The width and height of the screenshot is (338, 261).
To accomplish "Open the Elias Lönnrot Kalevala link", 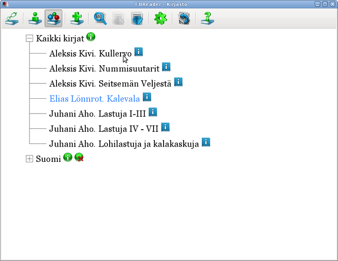I will point(94,99).
